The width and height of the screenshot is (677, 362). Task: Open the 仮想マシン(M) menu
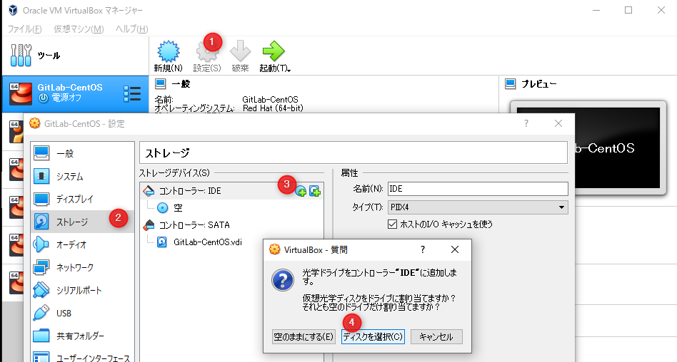[79, 29]
